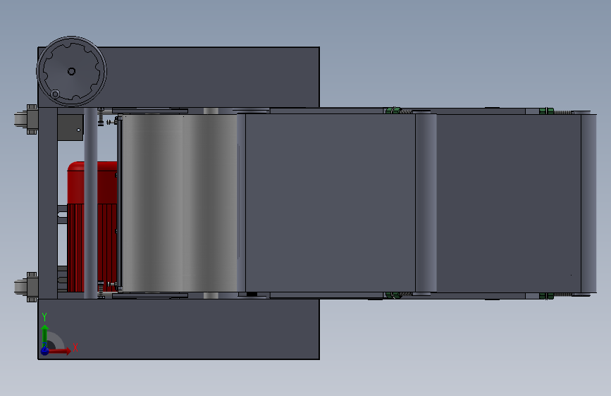This screenshot has width=611, height=396.
Task: Select the shiny silver drive drum
Action: pos(179,203)
